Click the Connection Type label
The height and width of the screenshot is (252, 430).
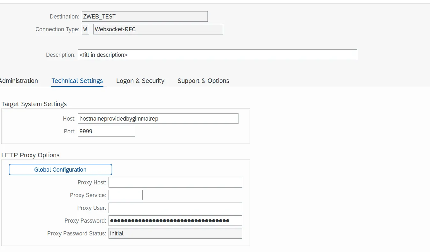tap(57, 29)
